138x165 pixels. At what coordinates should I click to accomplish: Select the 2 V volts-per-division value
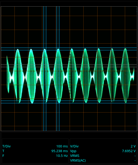click(133, 146)
